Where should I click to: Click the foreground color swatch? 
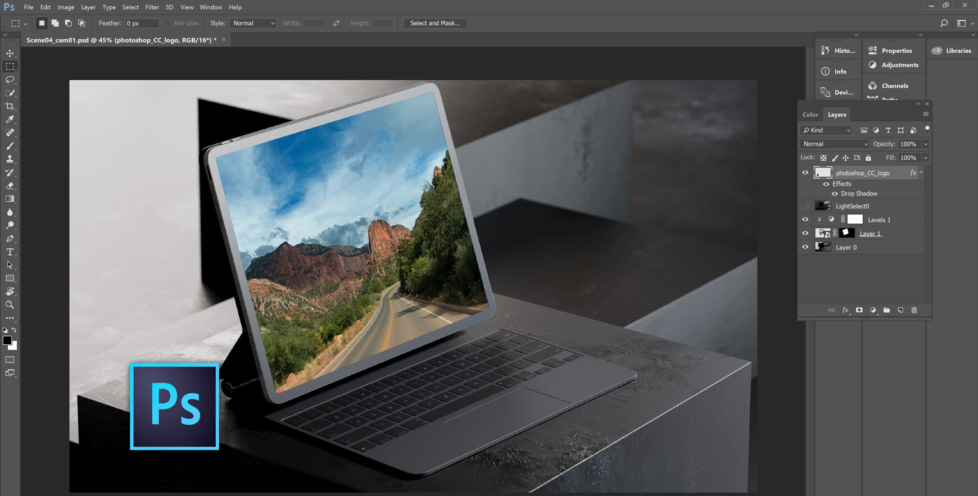click(7, 340)
